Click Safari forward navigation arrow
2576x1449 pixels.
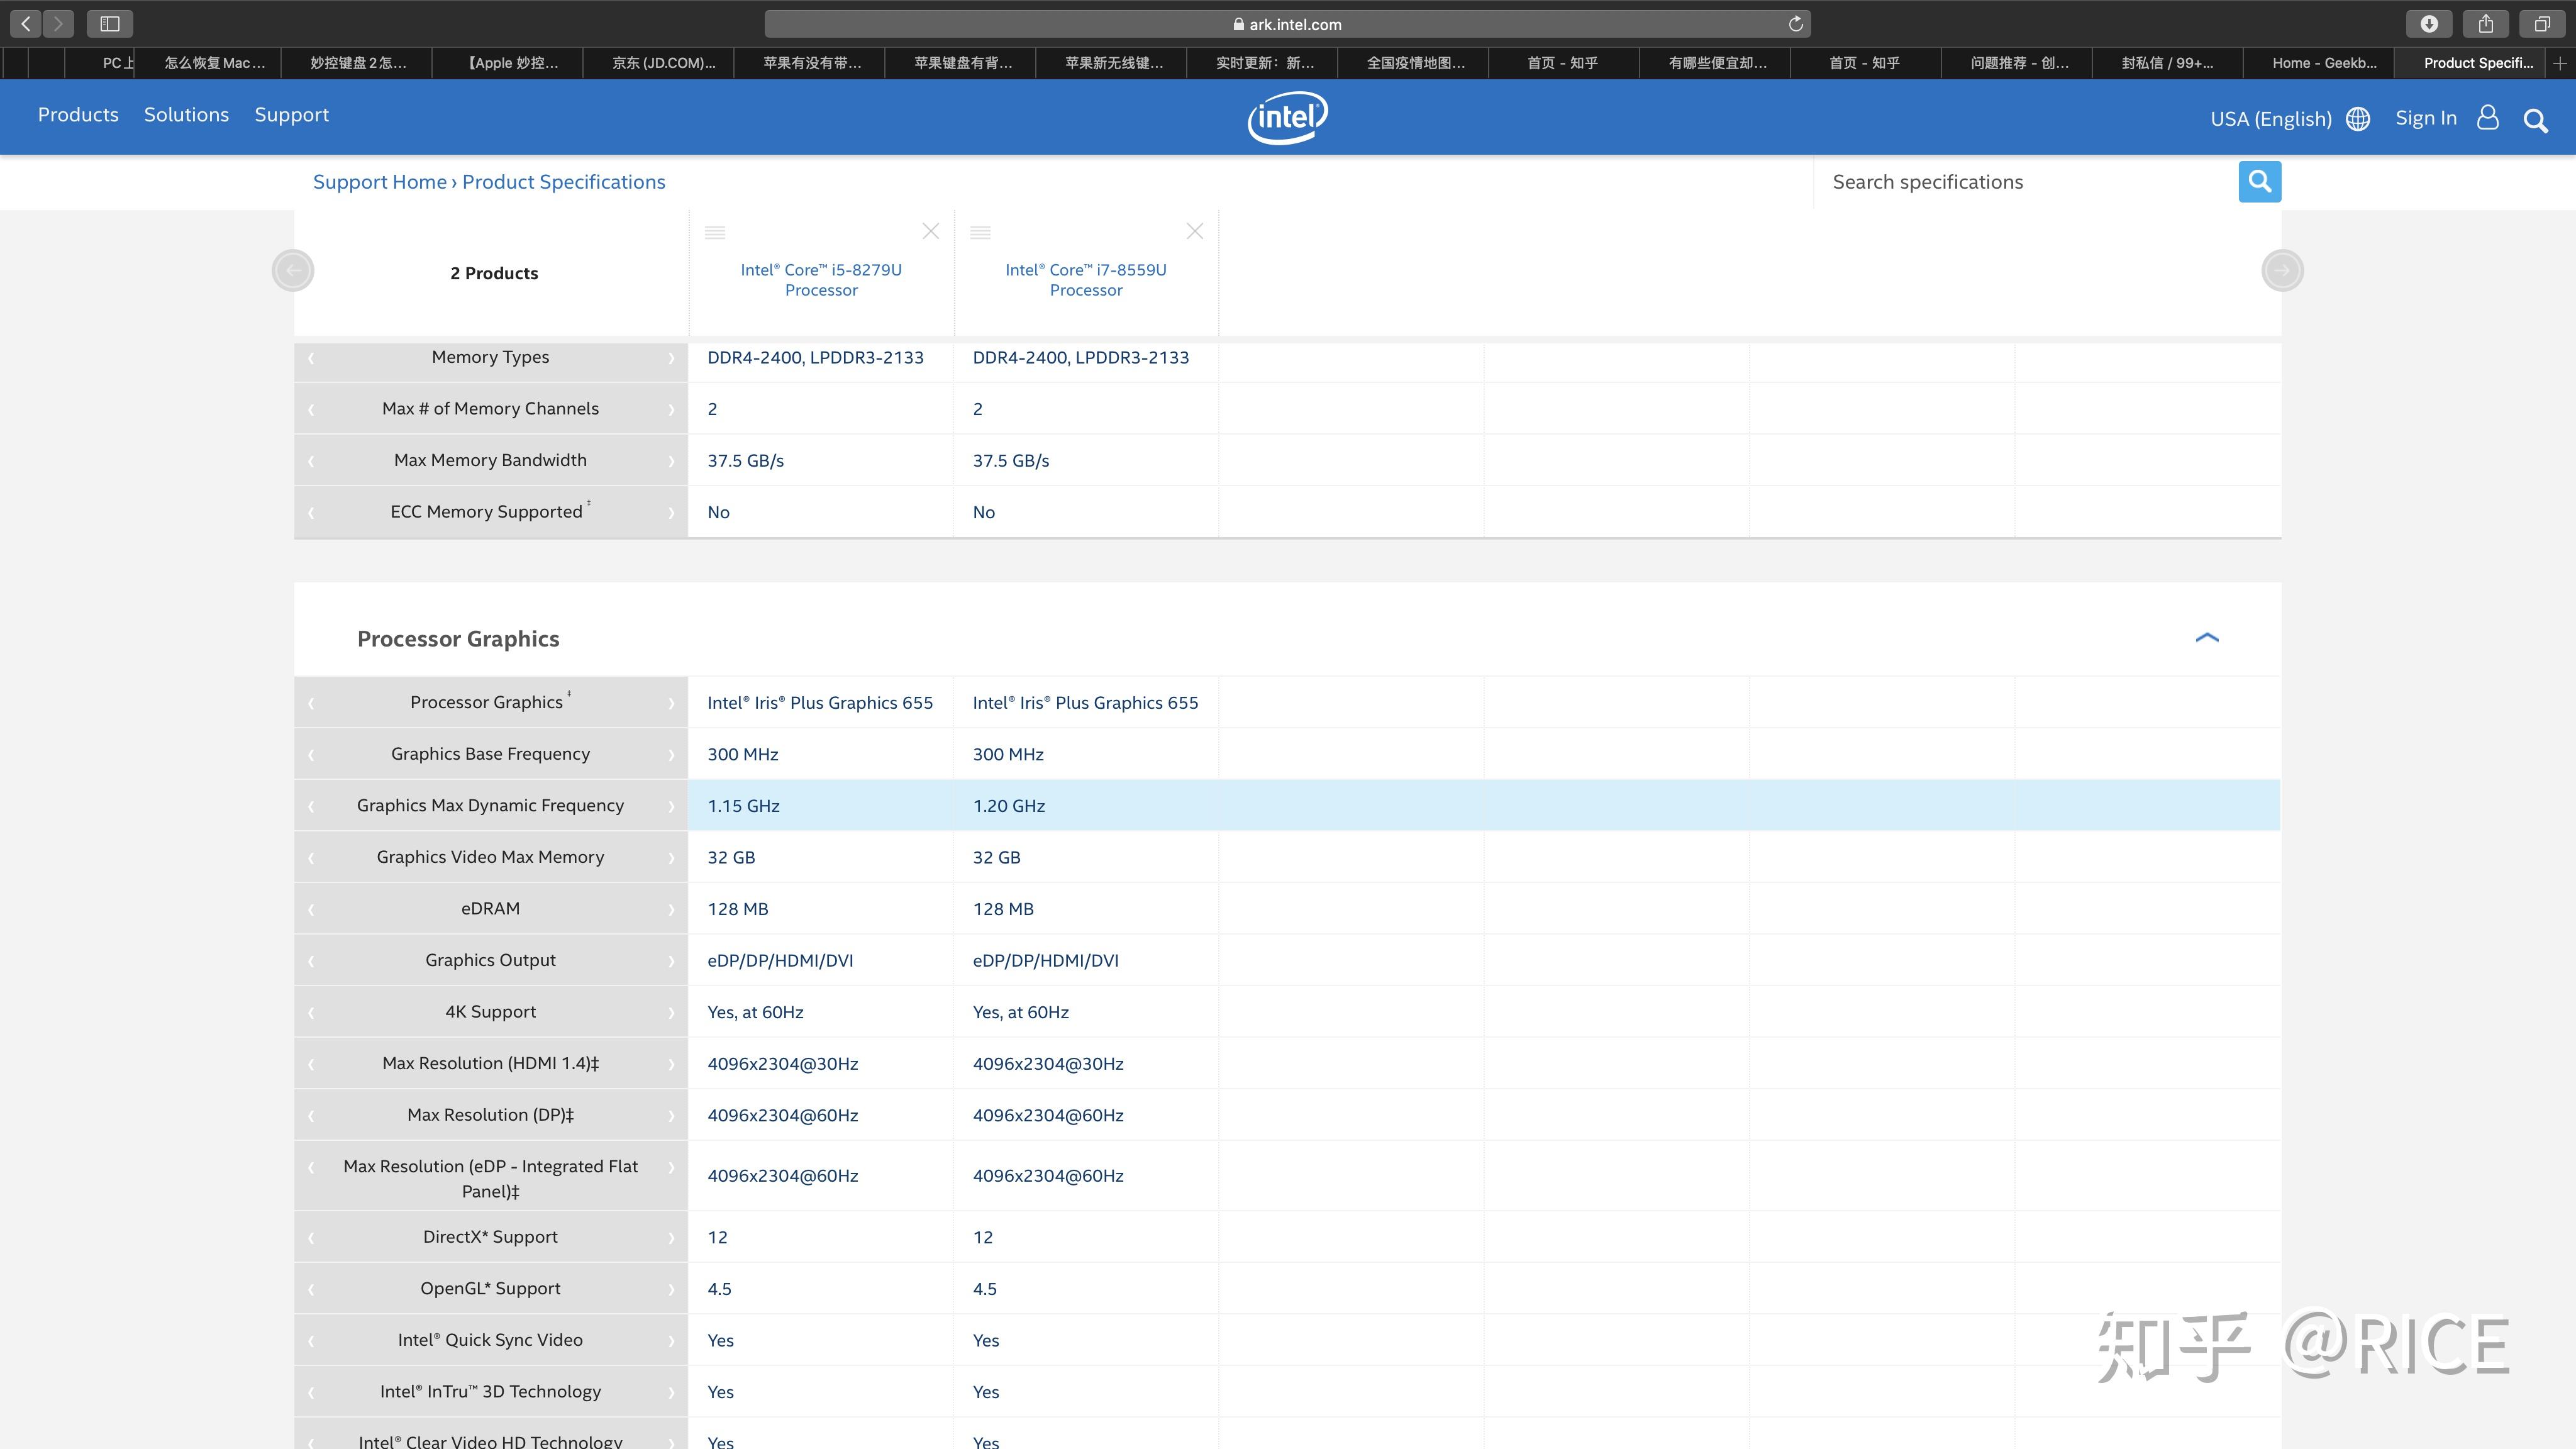click(58, 23)
